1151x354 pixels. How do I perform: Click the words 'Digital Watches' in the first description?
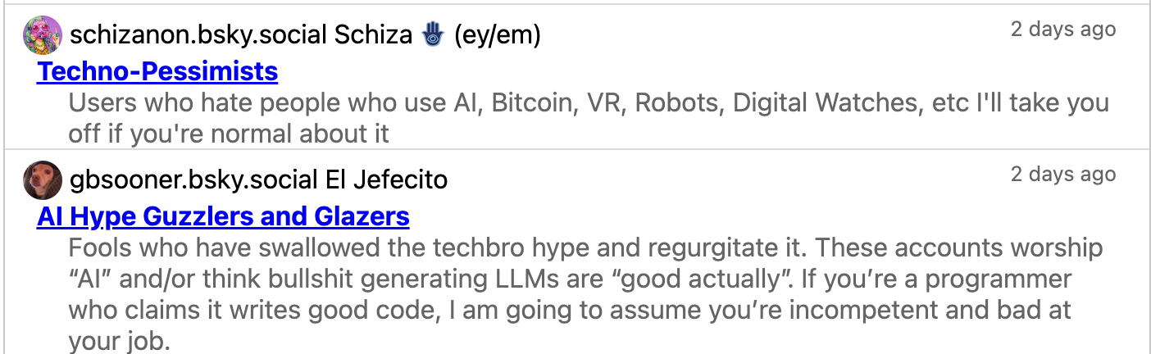pos(825,104)
